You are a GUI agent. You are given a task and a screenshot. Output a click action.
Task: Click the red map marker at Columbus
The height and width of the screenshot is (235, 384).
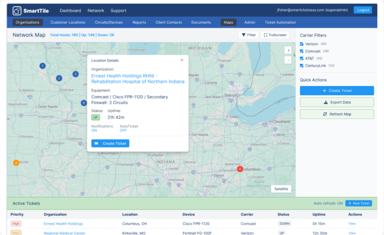240,169
